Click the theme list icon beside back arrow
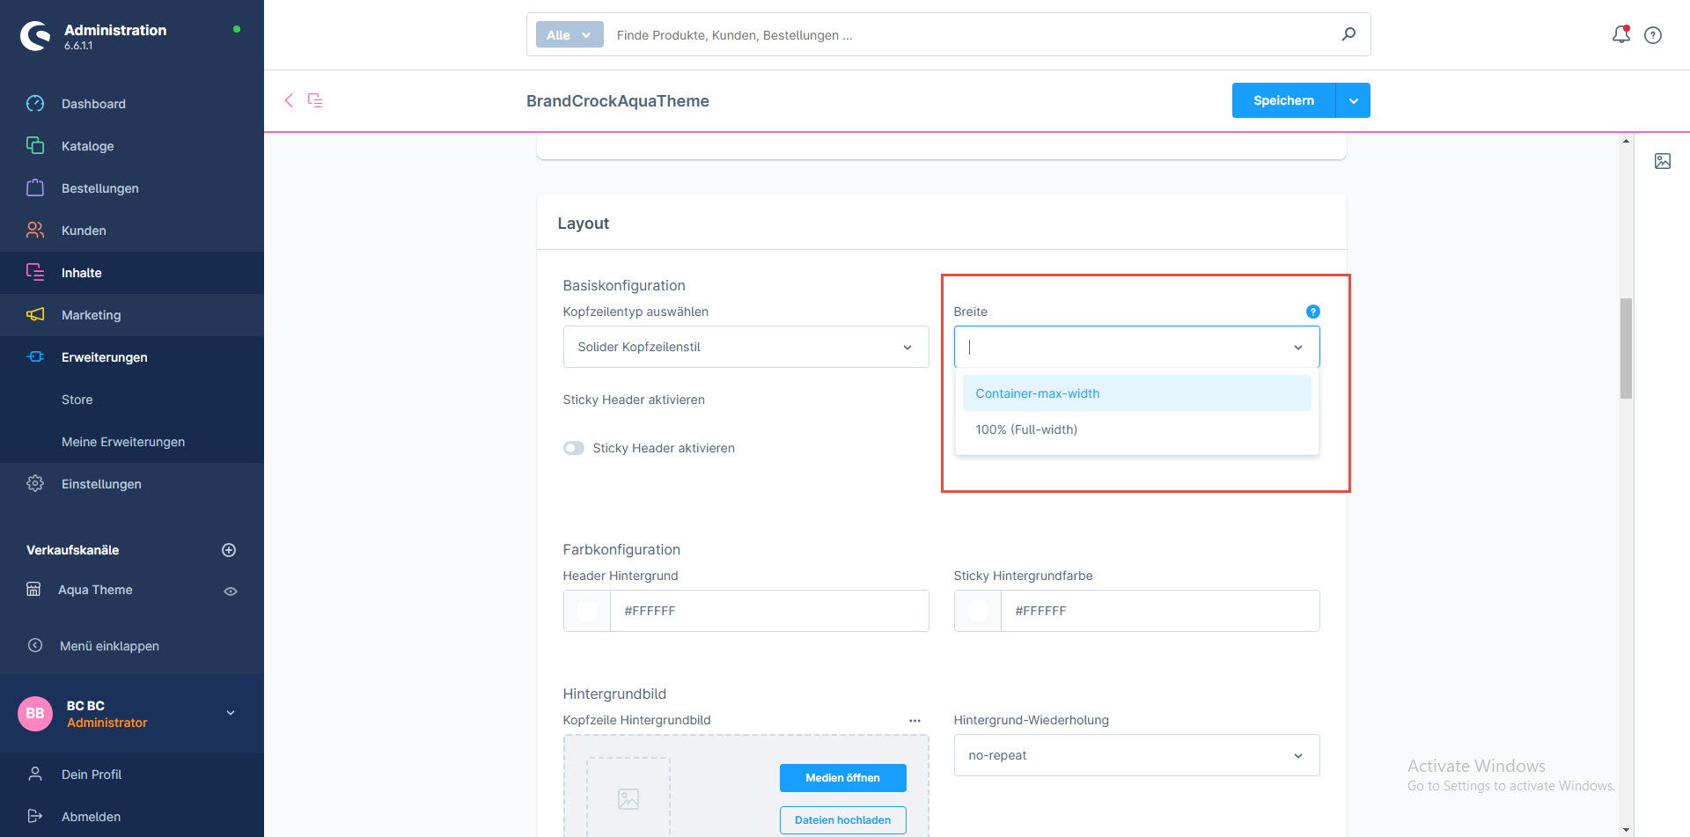 [x=315, y=100]
